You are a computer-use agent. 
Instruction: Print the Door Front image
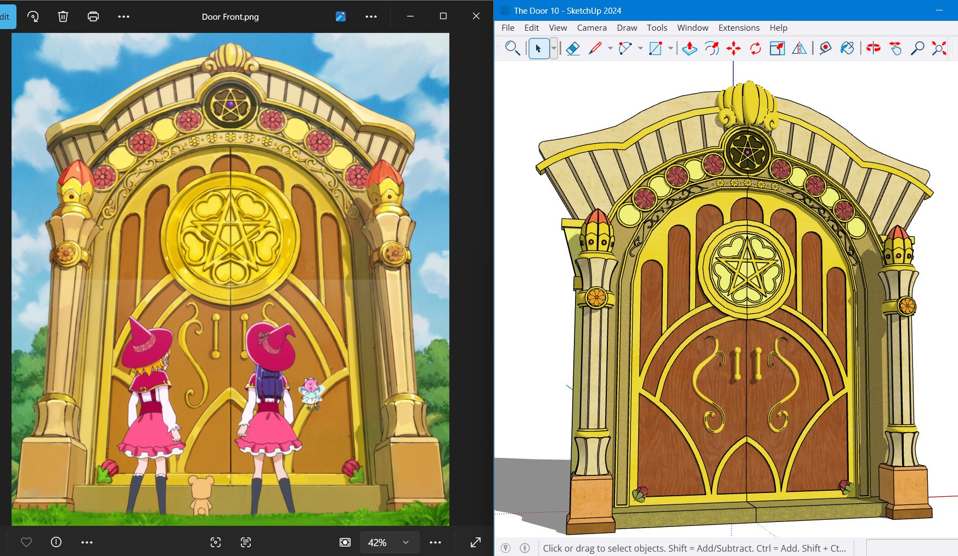[x=93, y=16]
